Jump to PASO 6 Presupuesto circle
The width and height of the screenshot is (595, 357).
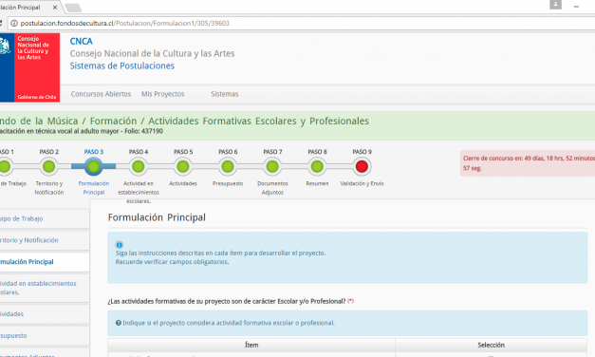pos(228,166)
